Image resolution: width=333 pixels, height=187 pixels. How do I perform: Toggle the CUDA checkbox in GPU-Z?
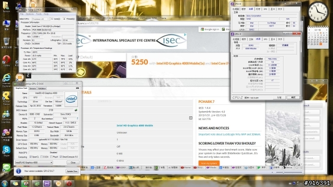(42, 157)
